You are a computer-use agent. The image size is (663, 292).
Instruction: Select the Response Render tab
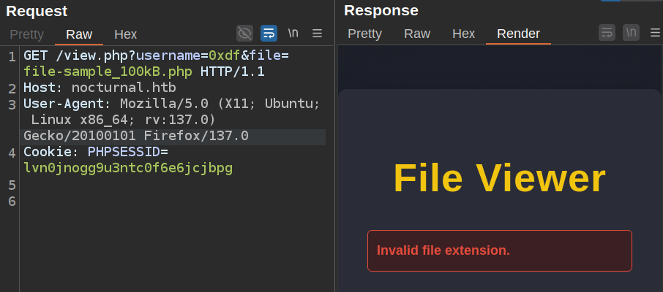point(518,34)
